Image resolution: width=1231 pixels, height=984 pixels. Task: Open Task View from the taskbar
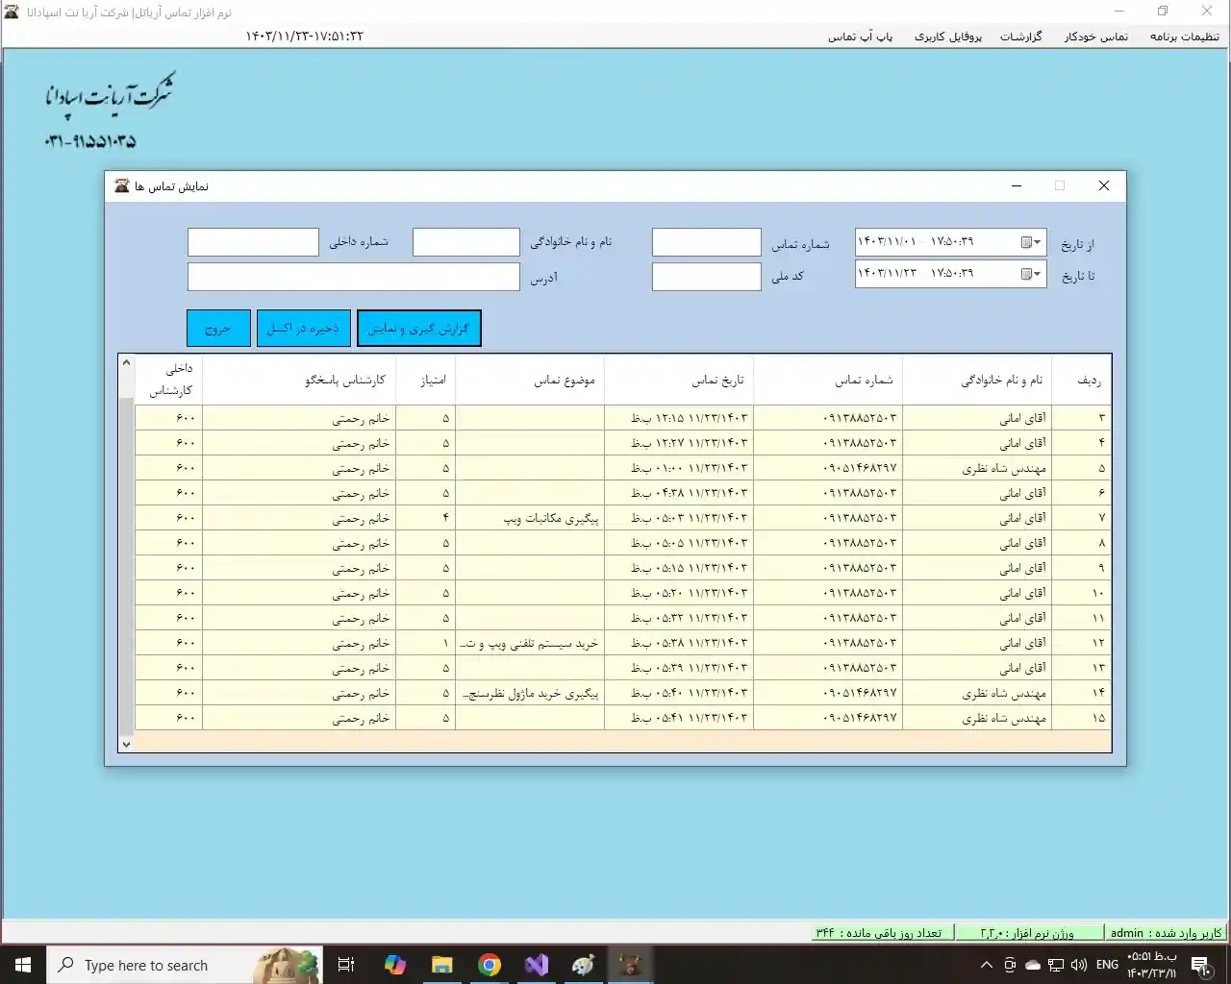click(x=346, y=965)
